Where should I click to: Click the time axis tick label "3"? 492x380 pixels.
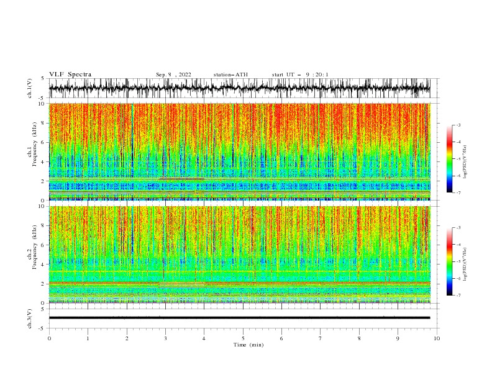pyautogui.click(x=165, y=338)
